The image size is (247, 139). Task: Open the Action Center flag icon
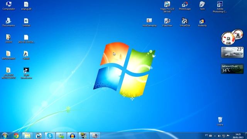point(228,136)
